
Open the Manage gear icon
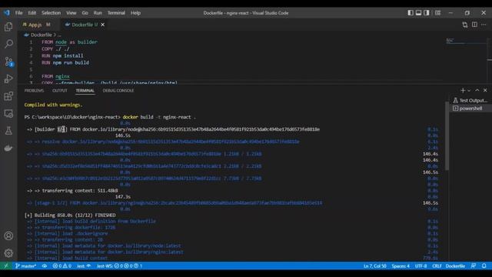tap(8, 253)
